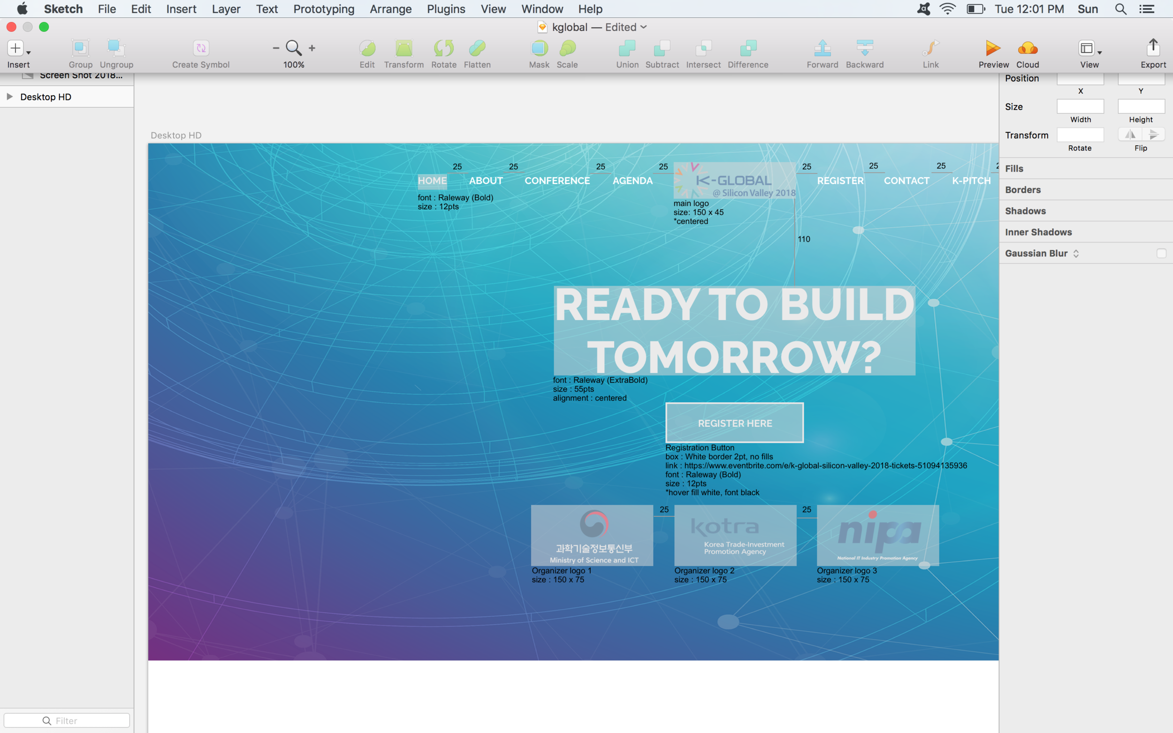Select the Union boolean operation
1173x733 pixels.
pos(626,53)
